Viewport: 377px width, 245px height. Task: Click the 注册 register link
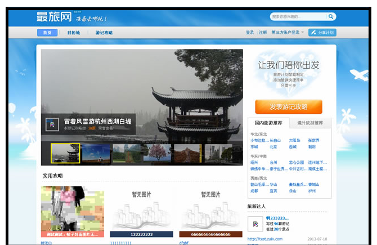(x=263, y=32)
